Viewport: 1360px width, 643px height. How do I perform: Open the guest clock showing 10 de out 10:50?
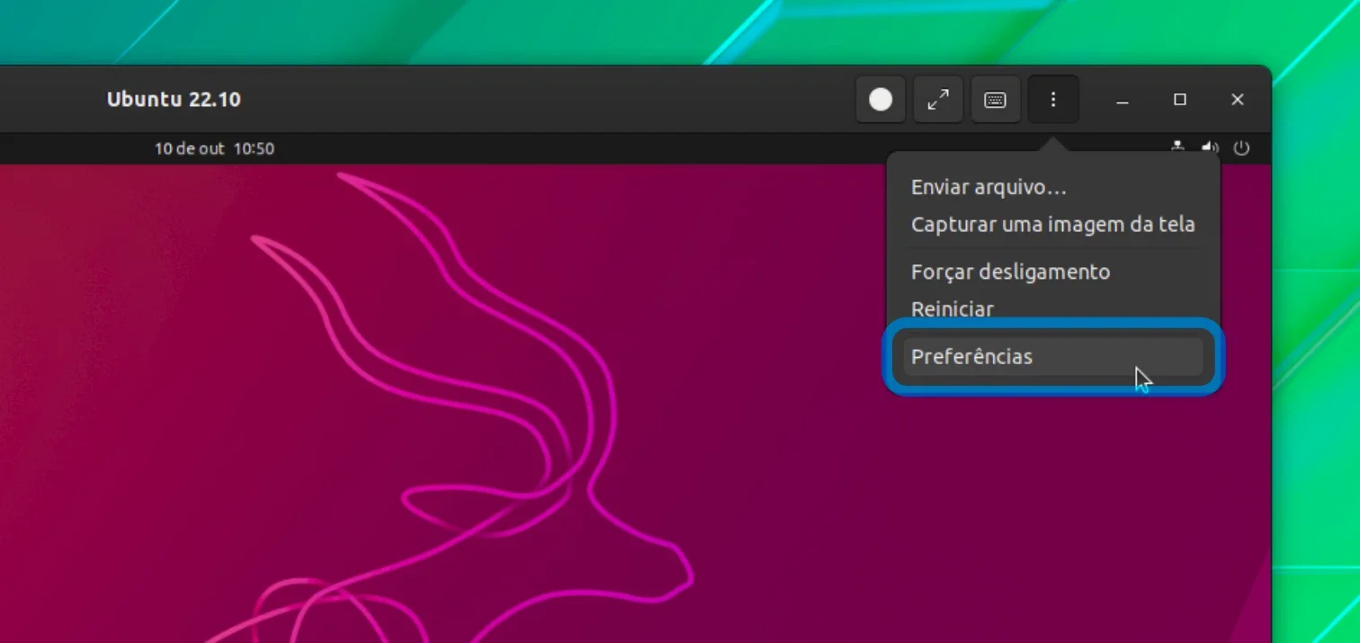pyautogui.click(x=214, y=148)
